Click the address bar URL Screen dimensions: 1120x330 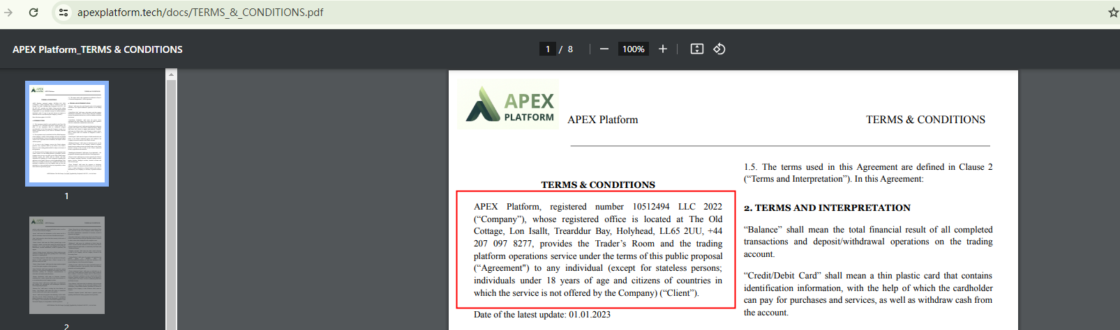pyautogui.click(x=200, y=13)
